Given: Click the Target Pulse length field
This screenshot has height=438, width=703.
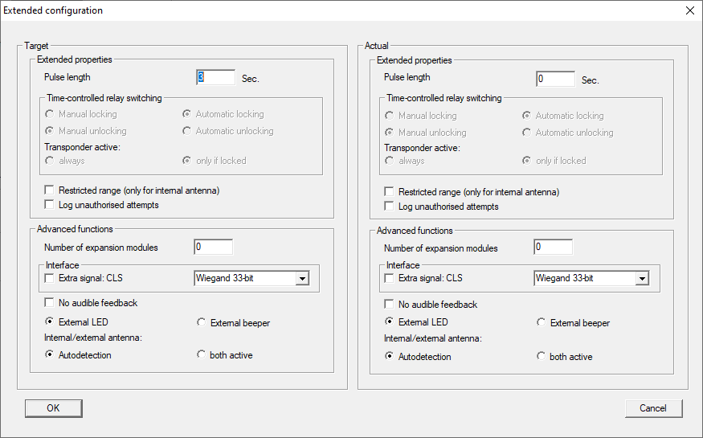Looking at the screenshot, I should coord(215,78).
